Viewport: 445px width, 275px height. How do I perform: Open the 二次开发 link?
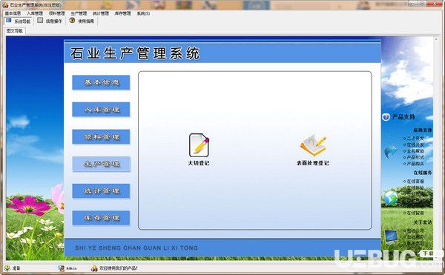point(415,139)
